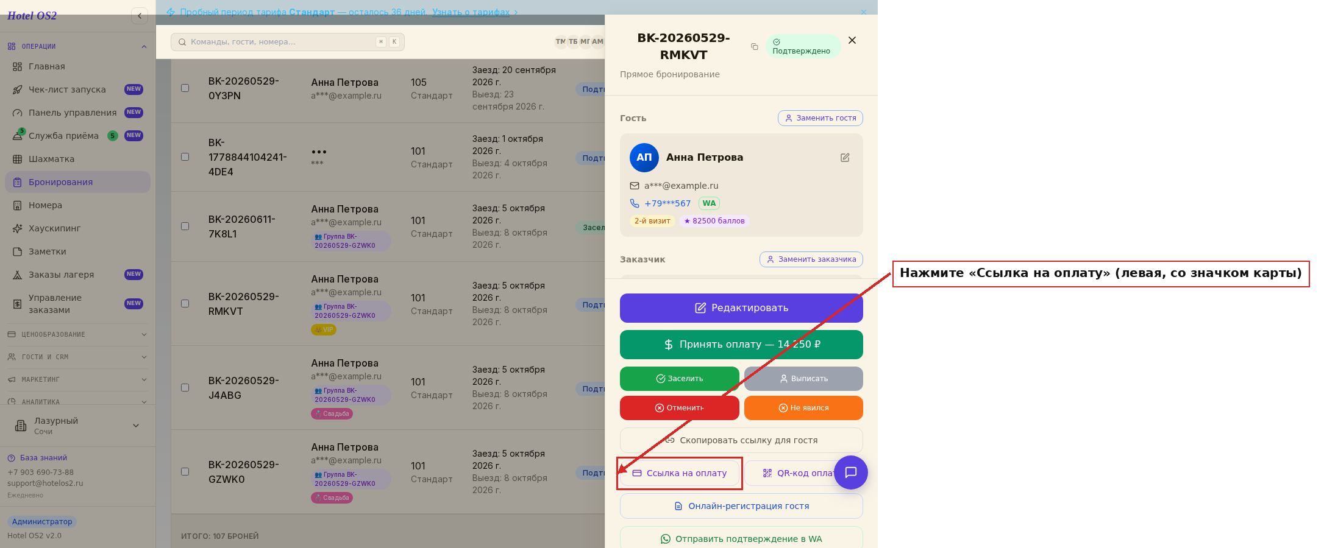Image resolution: width=1324 pixels, height=548 pixels.
Task: Click the red Отменить button
Action: pos(680,408)
